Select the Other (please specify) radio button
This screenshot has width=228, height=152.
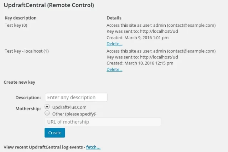click(x=47, y=114)
